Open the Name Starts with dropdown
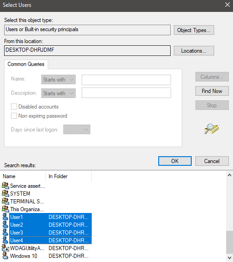Image resolution: width=233 pixels, height=262 pixels. 58,80
